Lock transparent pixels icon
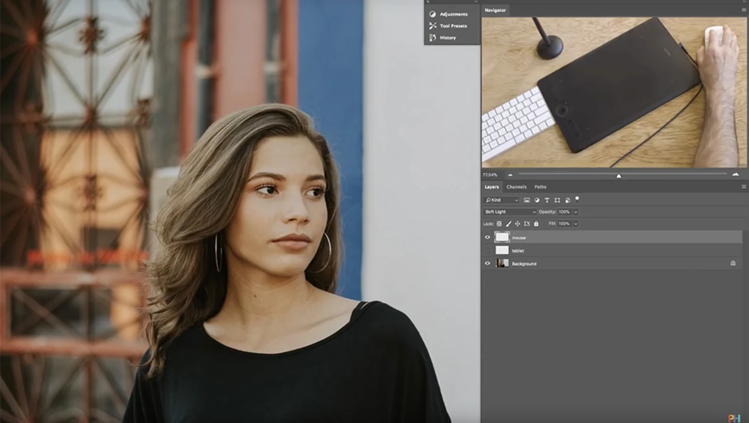Image resolution: width=749 pixels, height=423 pixels. point(499,223)
